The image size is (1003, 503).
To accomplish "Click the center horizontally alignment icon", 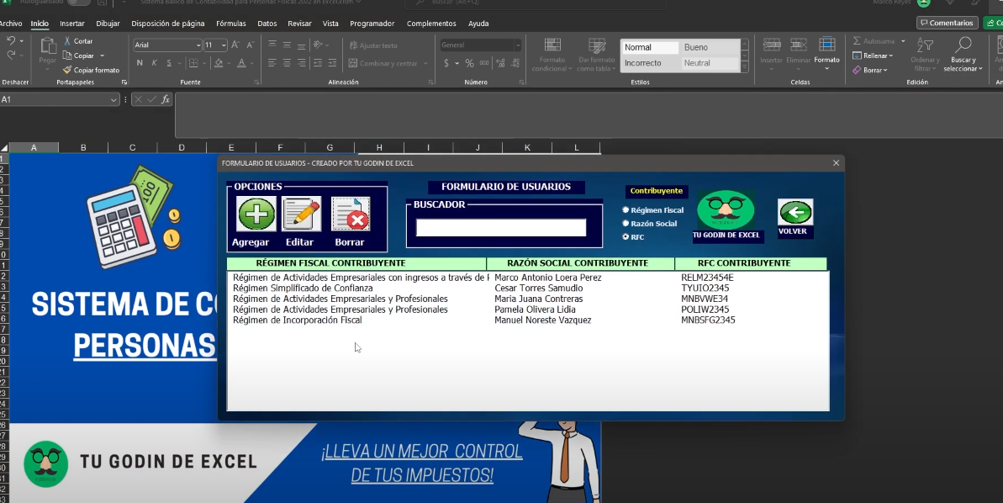I will (287, 63).
